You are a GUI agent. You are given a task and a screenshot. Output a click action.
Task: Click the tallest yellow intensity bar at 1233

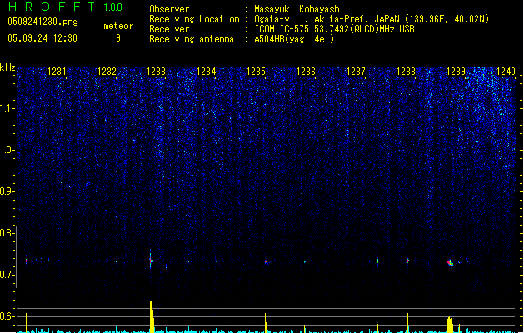[x=152, y=317]
